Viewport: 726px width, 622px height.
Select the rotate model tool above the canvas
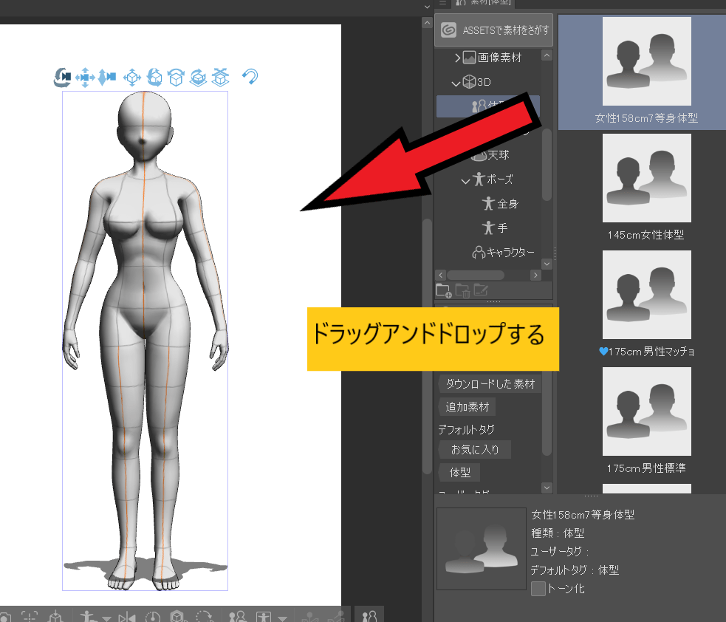tap(154, 78)
